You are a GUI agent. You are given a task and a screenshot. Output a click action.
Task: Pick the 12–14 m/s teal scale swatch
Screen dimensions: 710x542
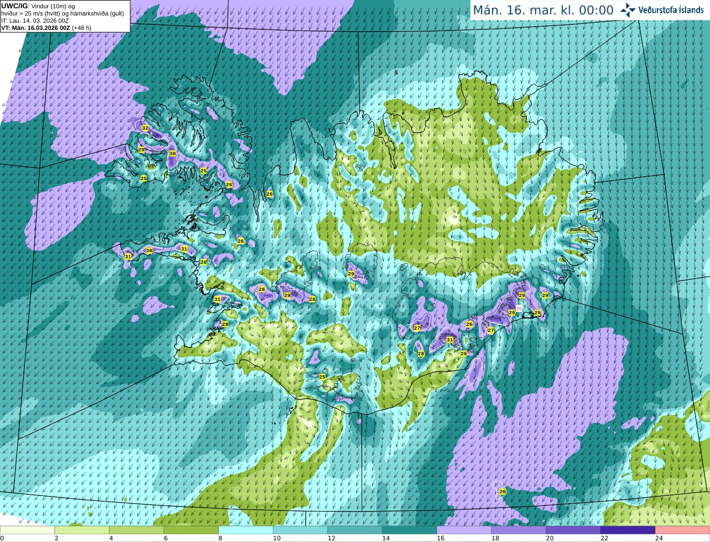tap(355, 530)
